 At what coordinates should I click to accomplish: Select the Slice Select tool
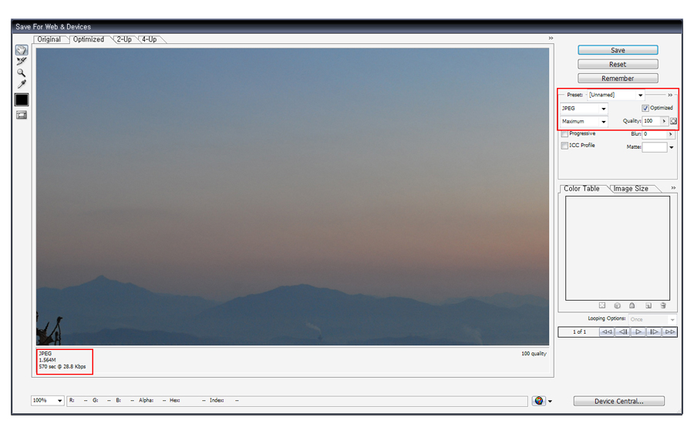pyautogui.click(x=22, y=62)
